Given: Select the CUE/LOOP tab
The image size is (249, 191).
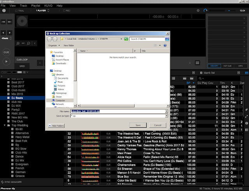Looking at the screenshot, I should (x=22, y=60).
